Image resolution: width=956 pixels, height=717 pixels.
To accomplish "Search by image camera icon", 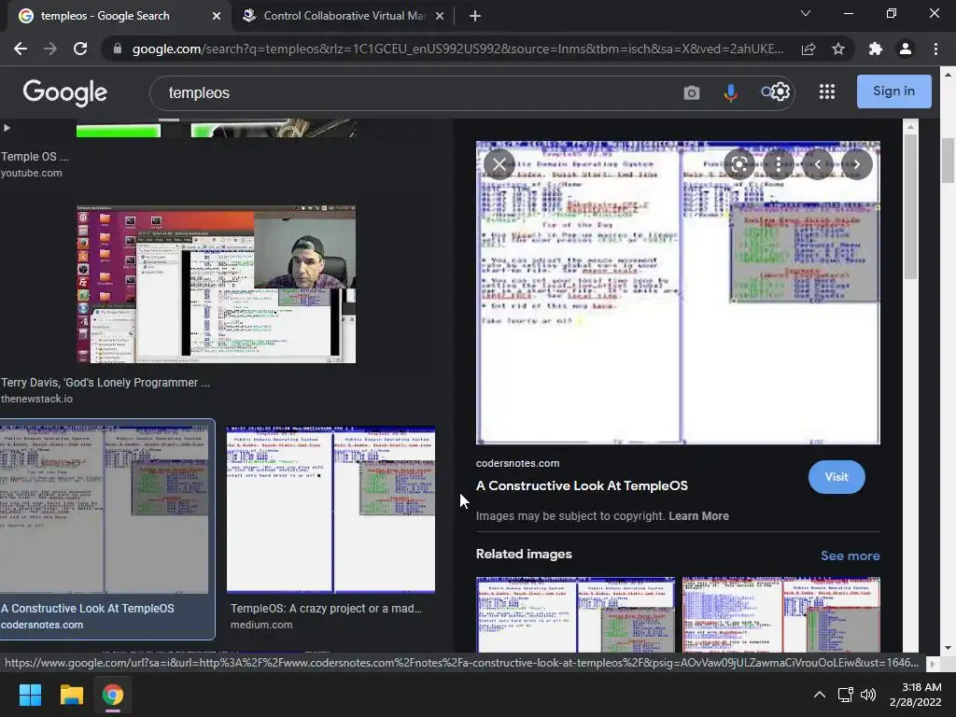I will click(692, 92).
